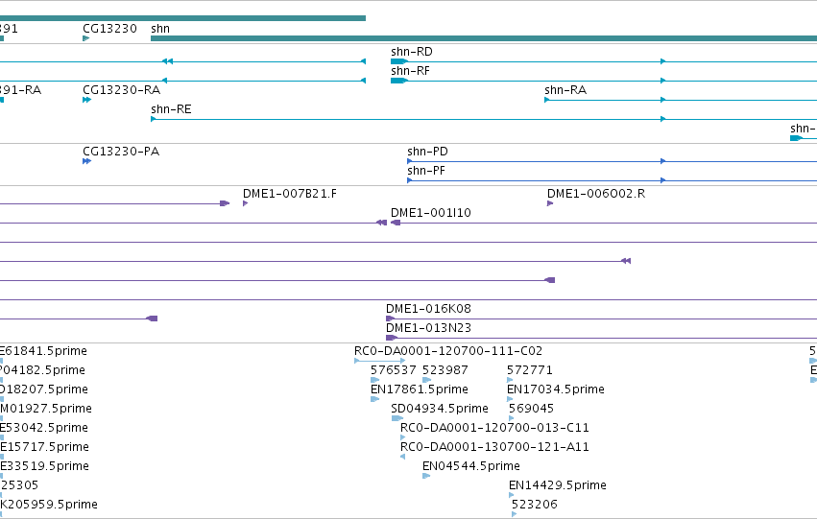Select the DME1-006O02.R marker arrow

click(x=550, y=203)
